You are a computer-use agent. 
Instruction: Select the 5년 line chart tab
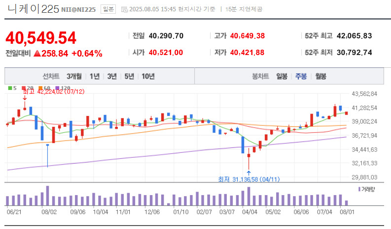pos(129,76)
